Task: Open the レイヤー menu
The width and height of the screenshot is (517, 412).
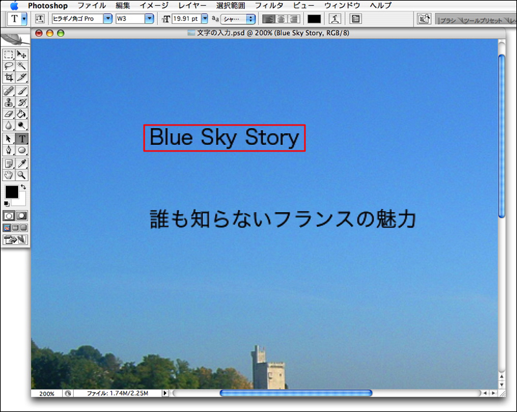Action: coord(192,5)
